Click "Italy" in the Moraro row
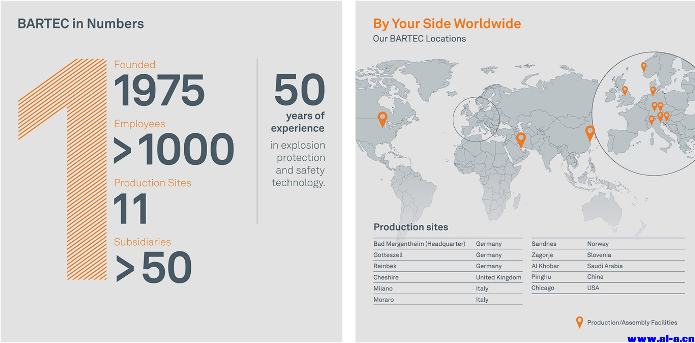 point(482,300)
